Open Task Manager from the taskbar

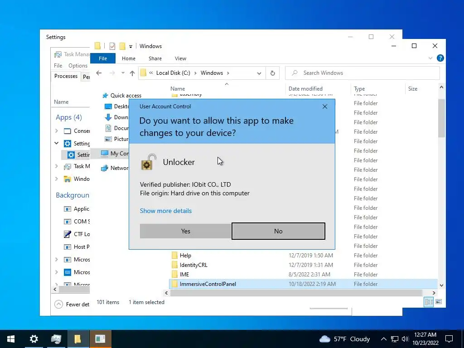56,339
